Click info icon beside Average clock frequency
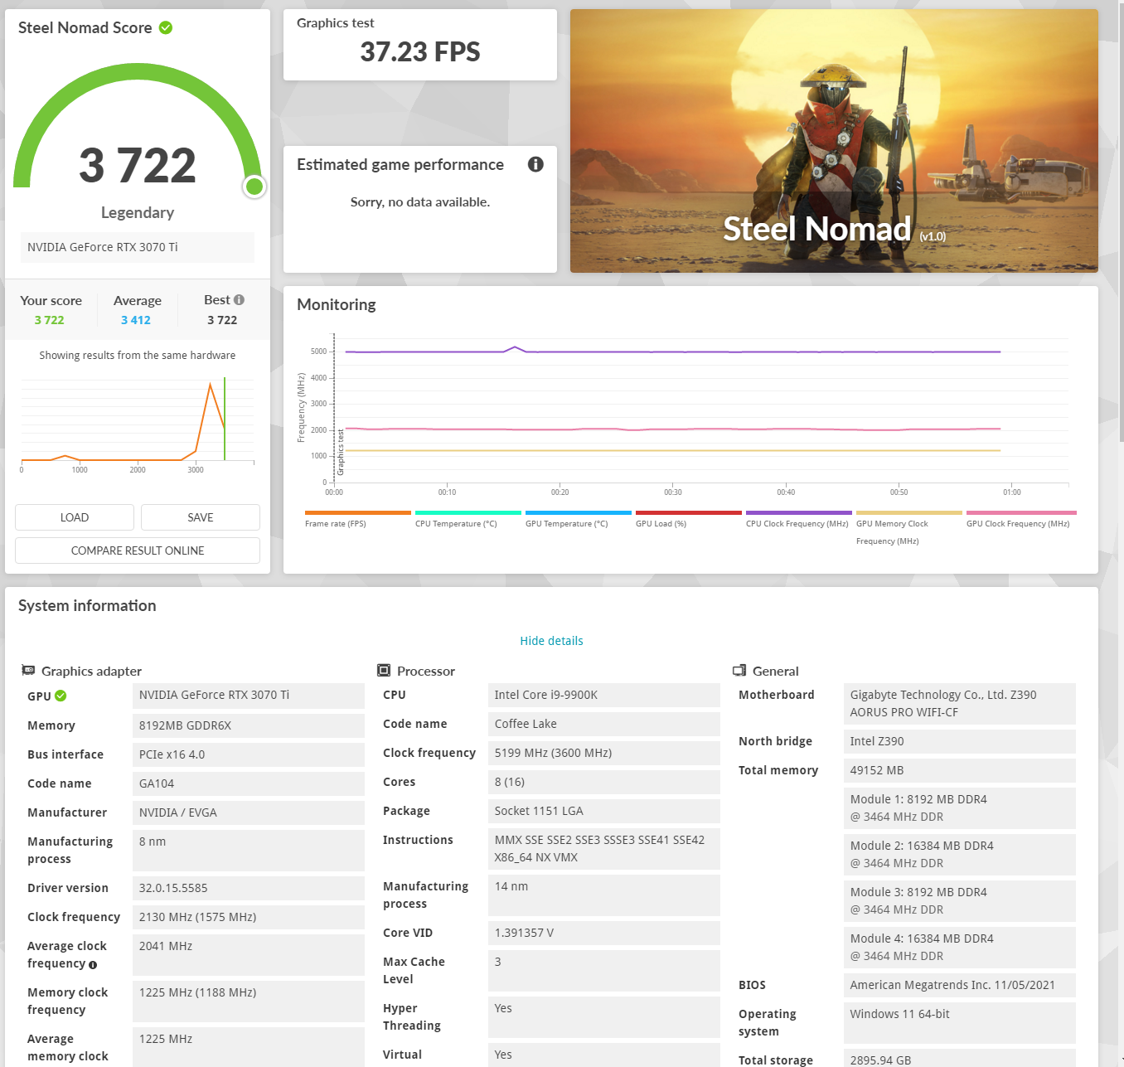This screenshot has height=1067, width=1124. tap(93, 965)
